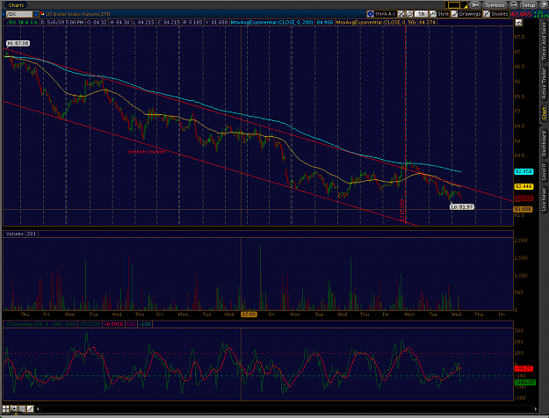Click the bearish channel annotation text
The image size is (549, 418).
[x=147, y=152]
